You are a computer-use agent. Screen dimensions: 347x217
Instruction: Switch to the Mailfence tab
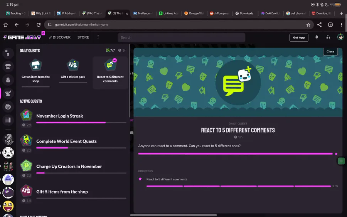tap(143, 13)
